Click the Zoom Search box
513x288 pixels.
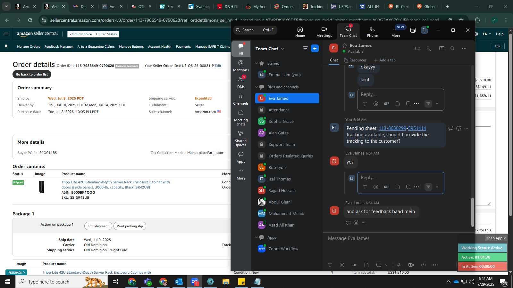(255, 30)
